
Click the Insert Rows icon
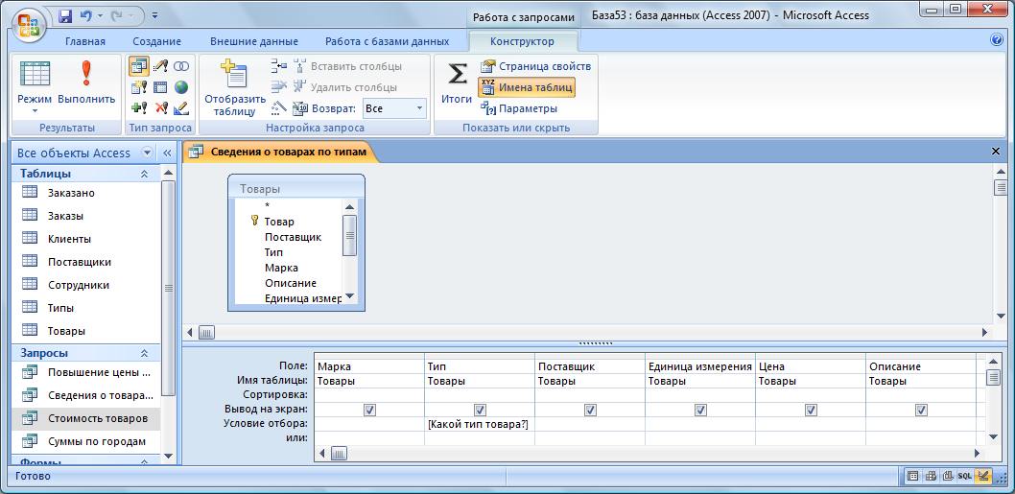click(x=279, y=66)
